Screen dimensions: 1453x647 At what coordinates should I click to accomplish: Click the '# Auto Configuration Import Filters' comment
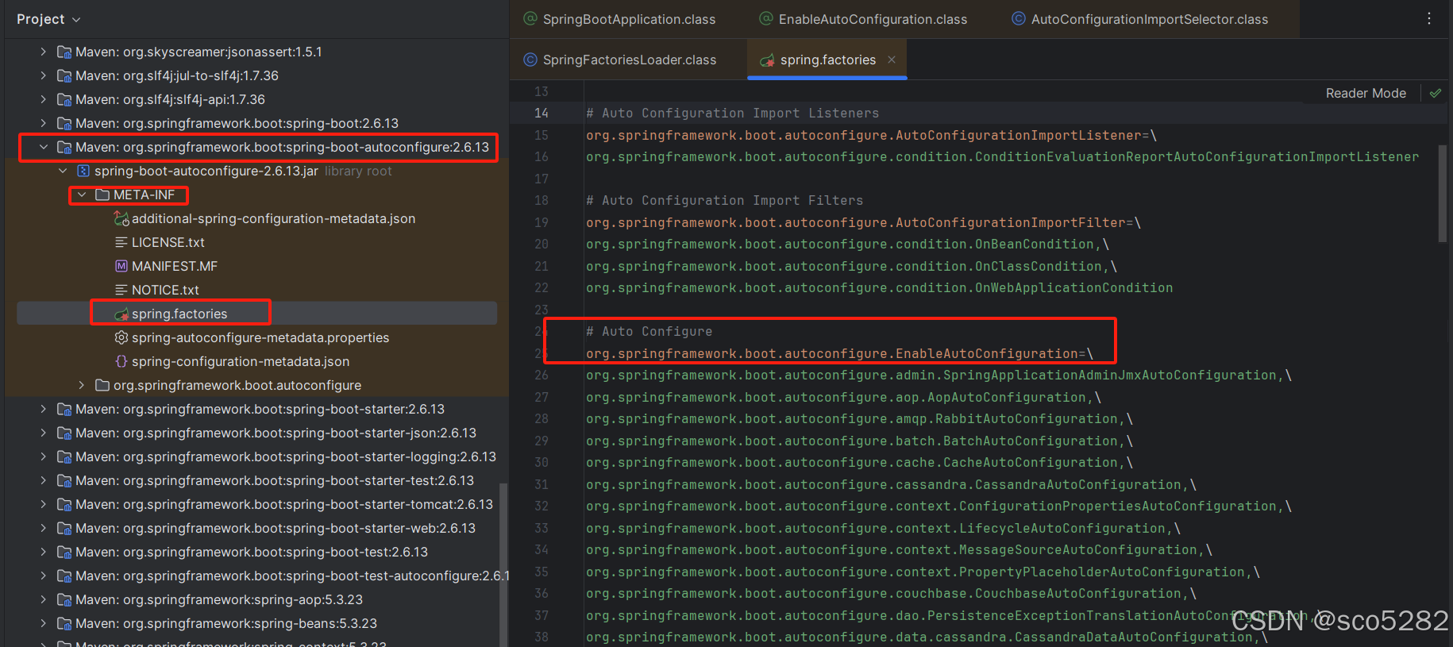click(x=724, y=200)
